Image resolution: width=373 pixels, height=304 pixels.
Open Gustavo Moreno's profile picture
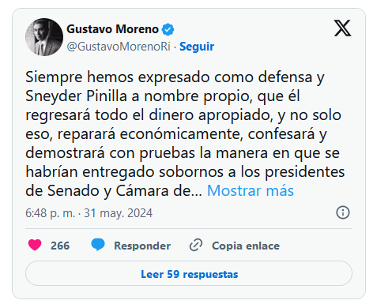click(x=44, y=37)
